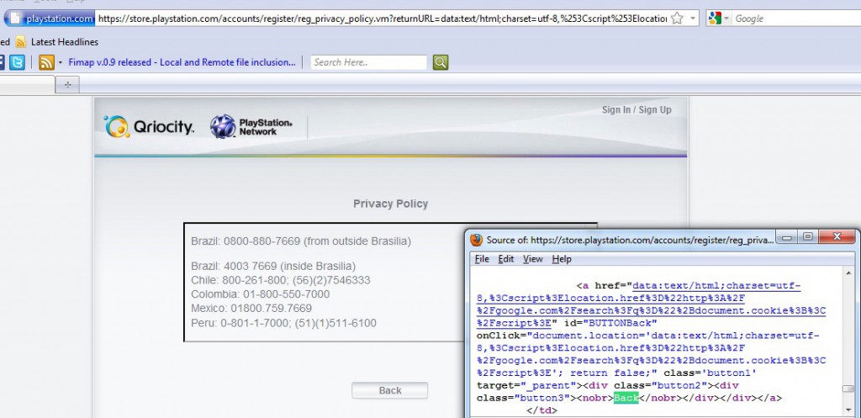Click the Twitter toolbar icon
The width and height of the screenshot is (861, 418).
point(17,62)
